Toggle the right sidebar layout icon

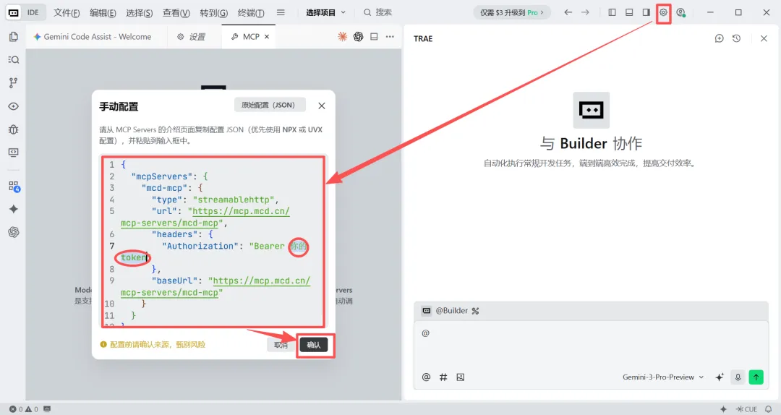pyautogui.click(x=646, y=12)
